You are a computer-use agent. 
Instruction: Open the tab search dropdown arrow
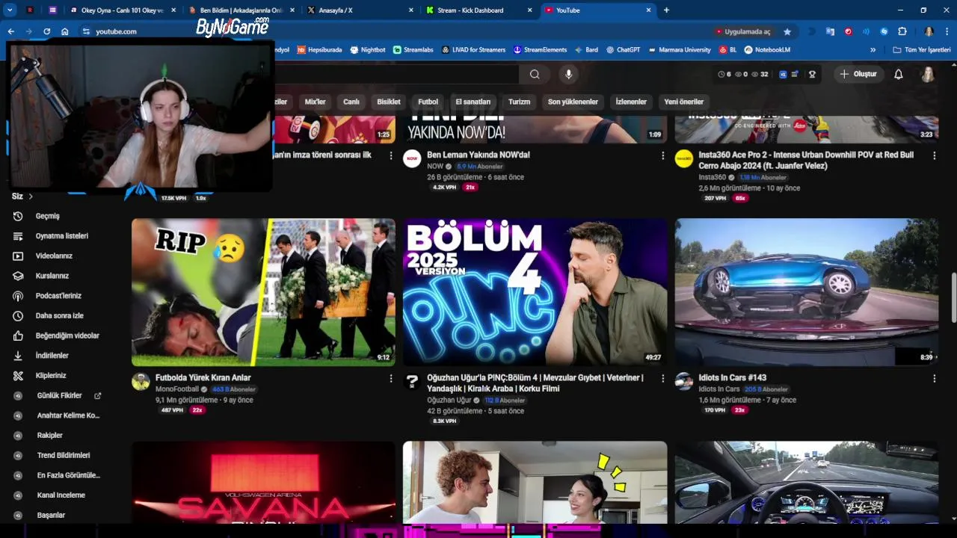[10, 10]
